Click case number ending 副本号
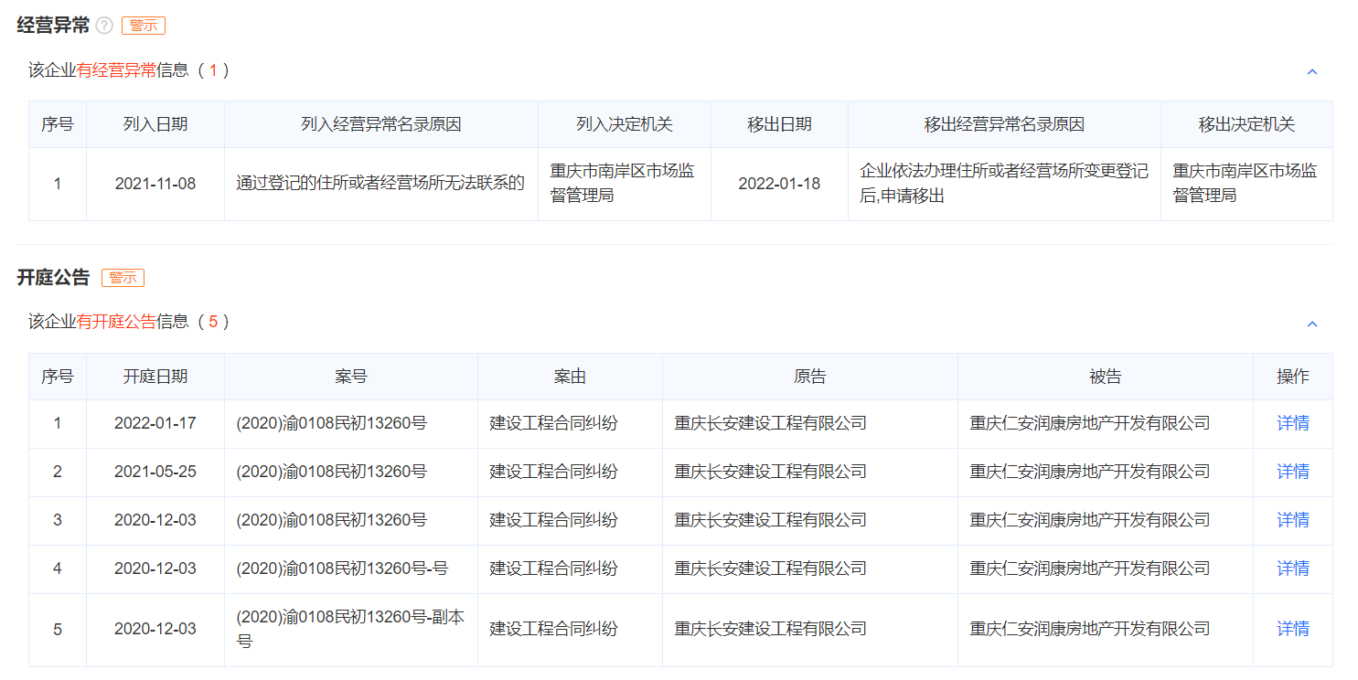Viewport: 1358px width, 680px height. (351, 629)
